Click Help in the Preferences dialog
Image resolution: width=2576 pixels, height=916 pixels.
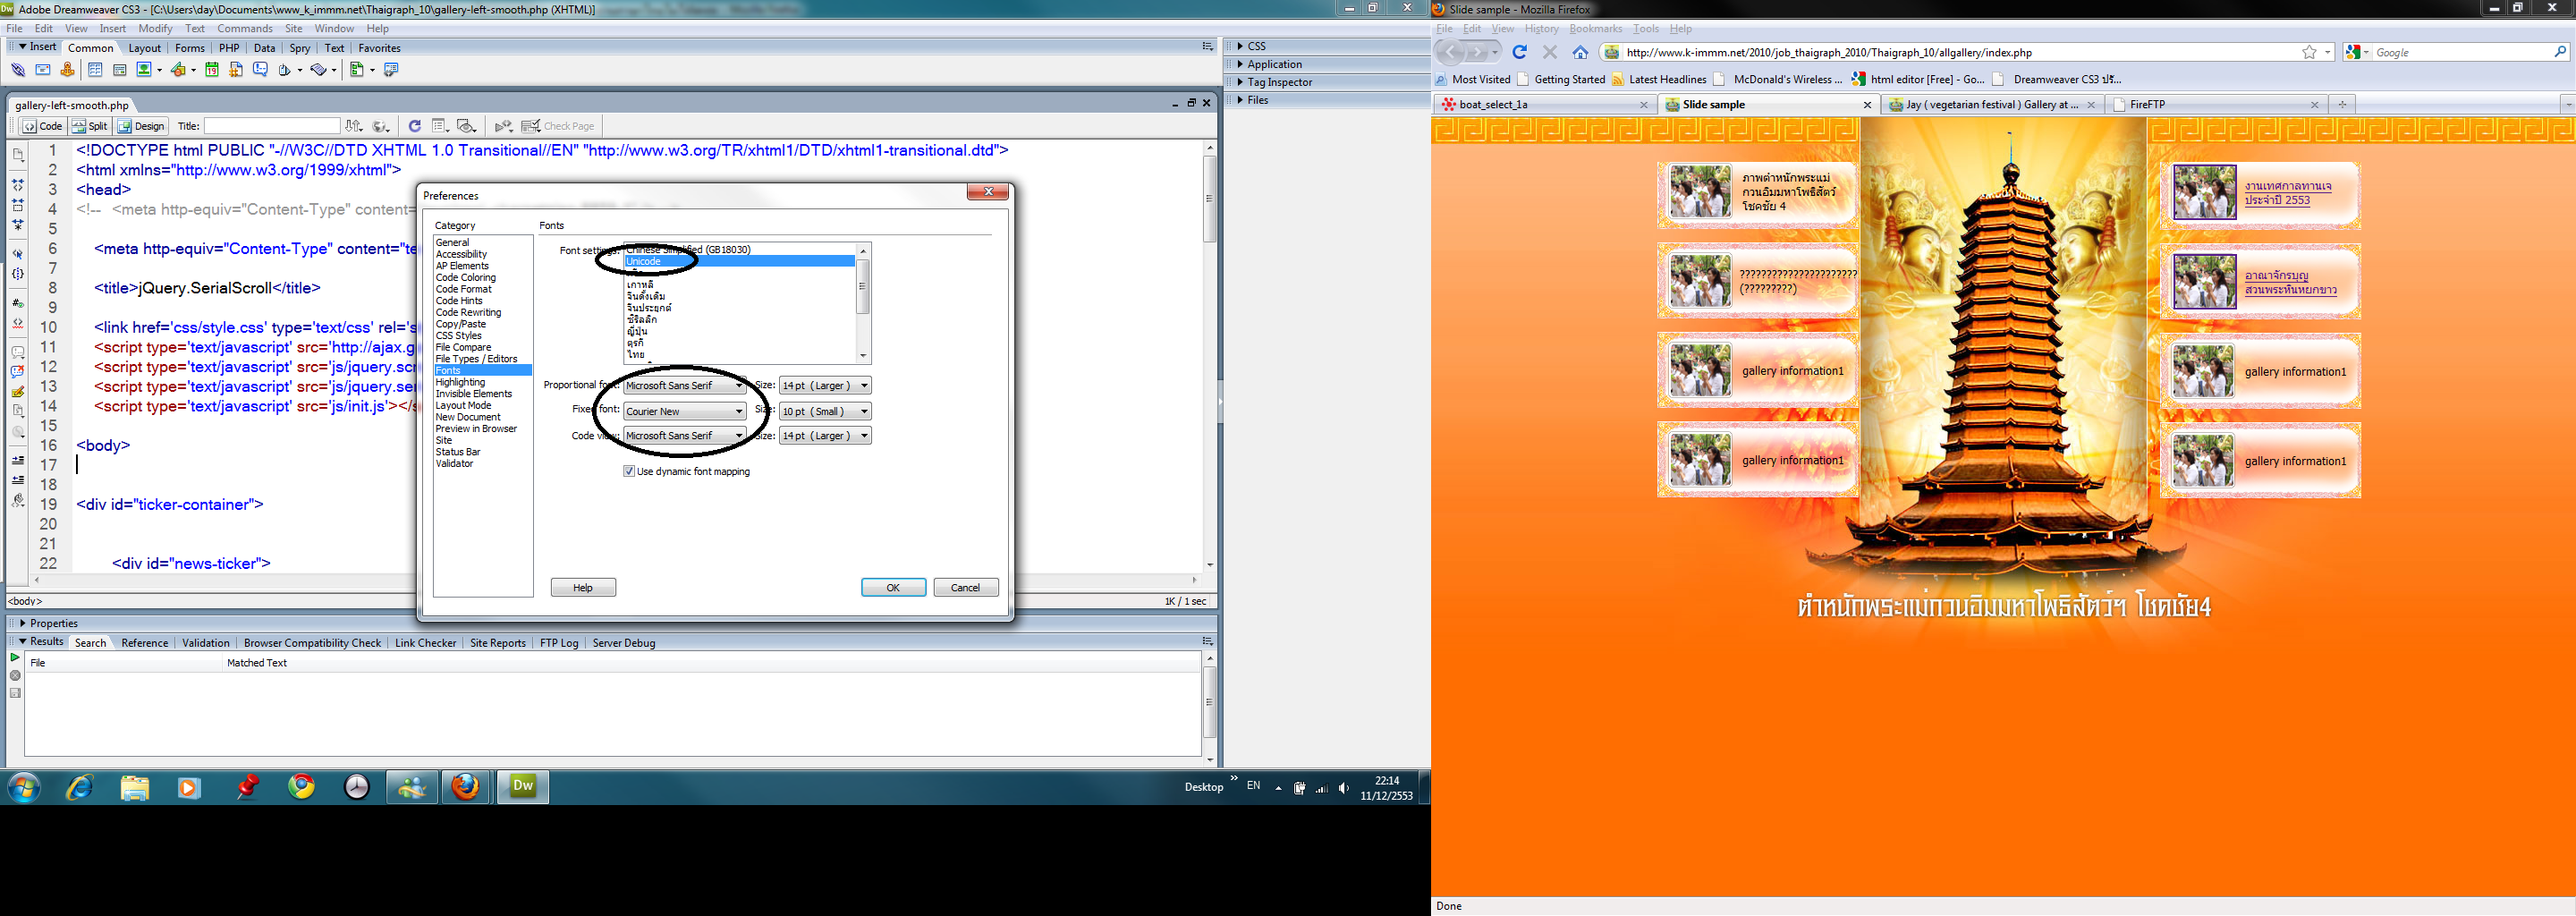583,588
